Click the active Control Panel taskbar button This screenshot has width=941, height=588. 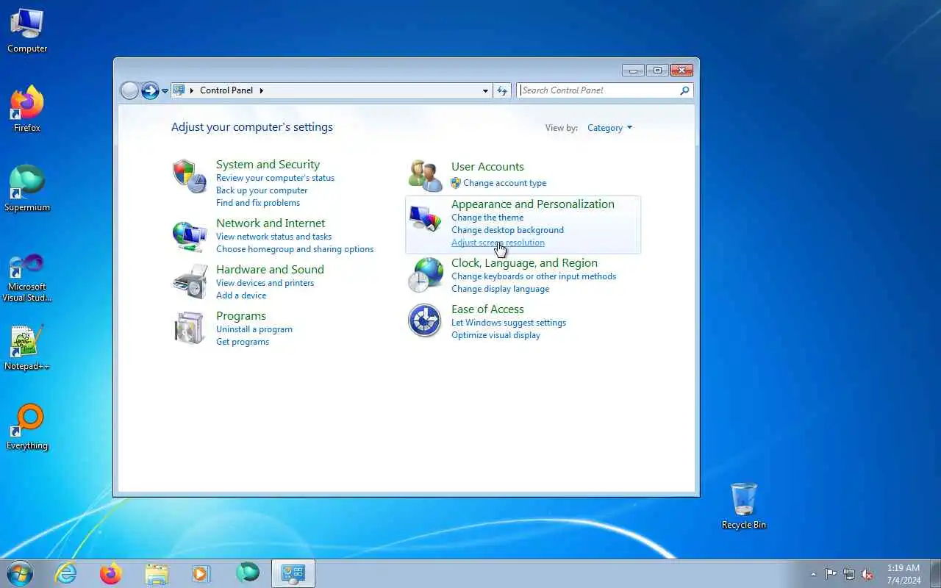coord(293,573)
